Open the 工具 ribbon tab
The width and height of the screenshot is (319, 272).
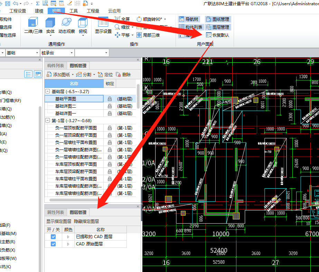tap(74, 11)
